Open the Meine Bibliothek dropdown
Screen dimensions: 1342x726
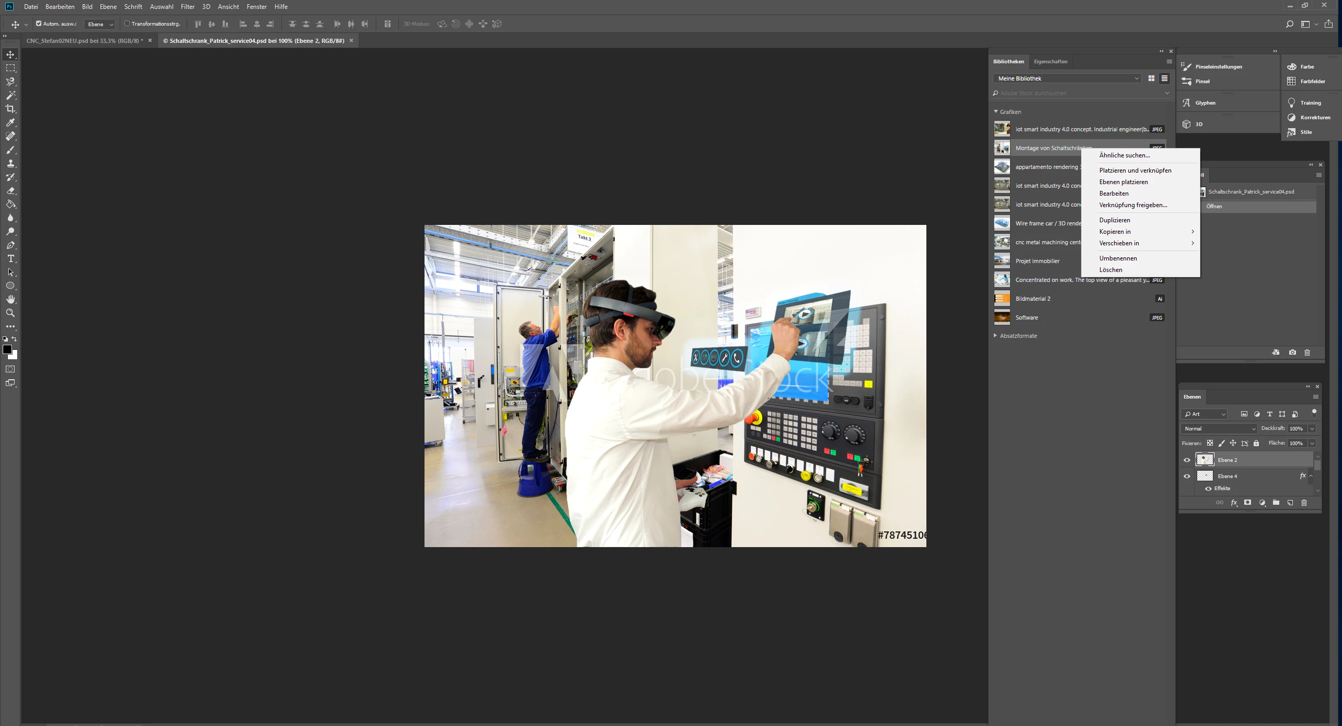click(1066, 78)
